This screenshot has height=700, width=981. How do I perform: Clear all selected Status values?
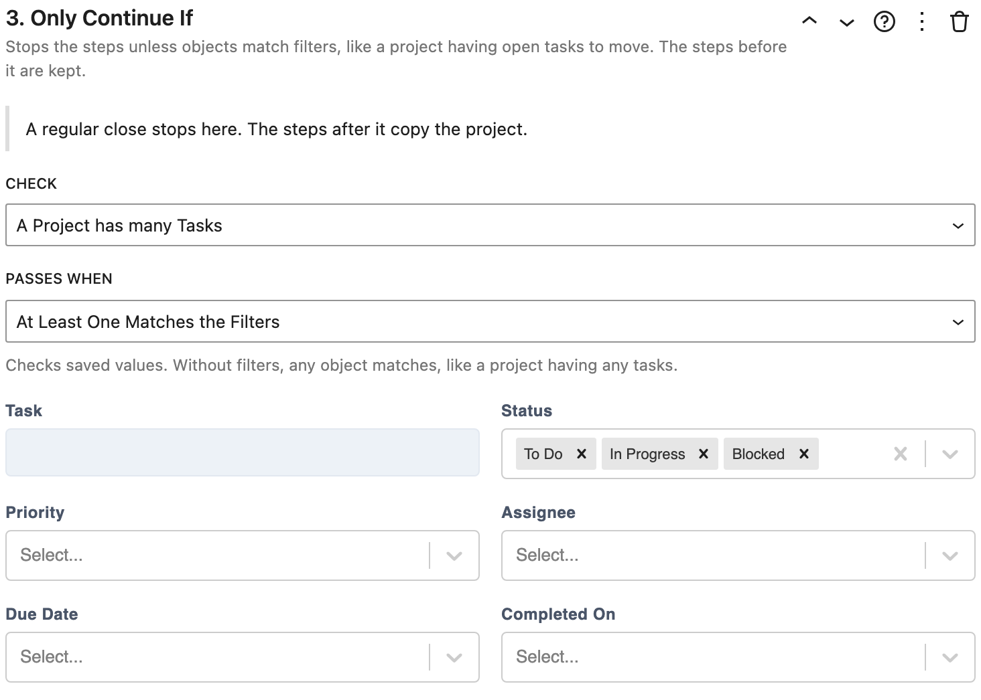901,454
